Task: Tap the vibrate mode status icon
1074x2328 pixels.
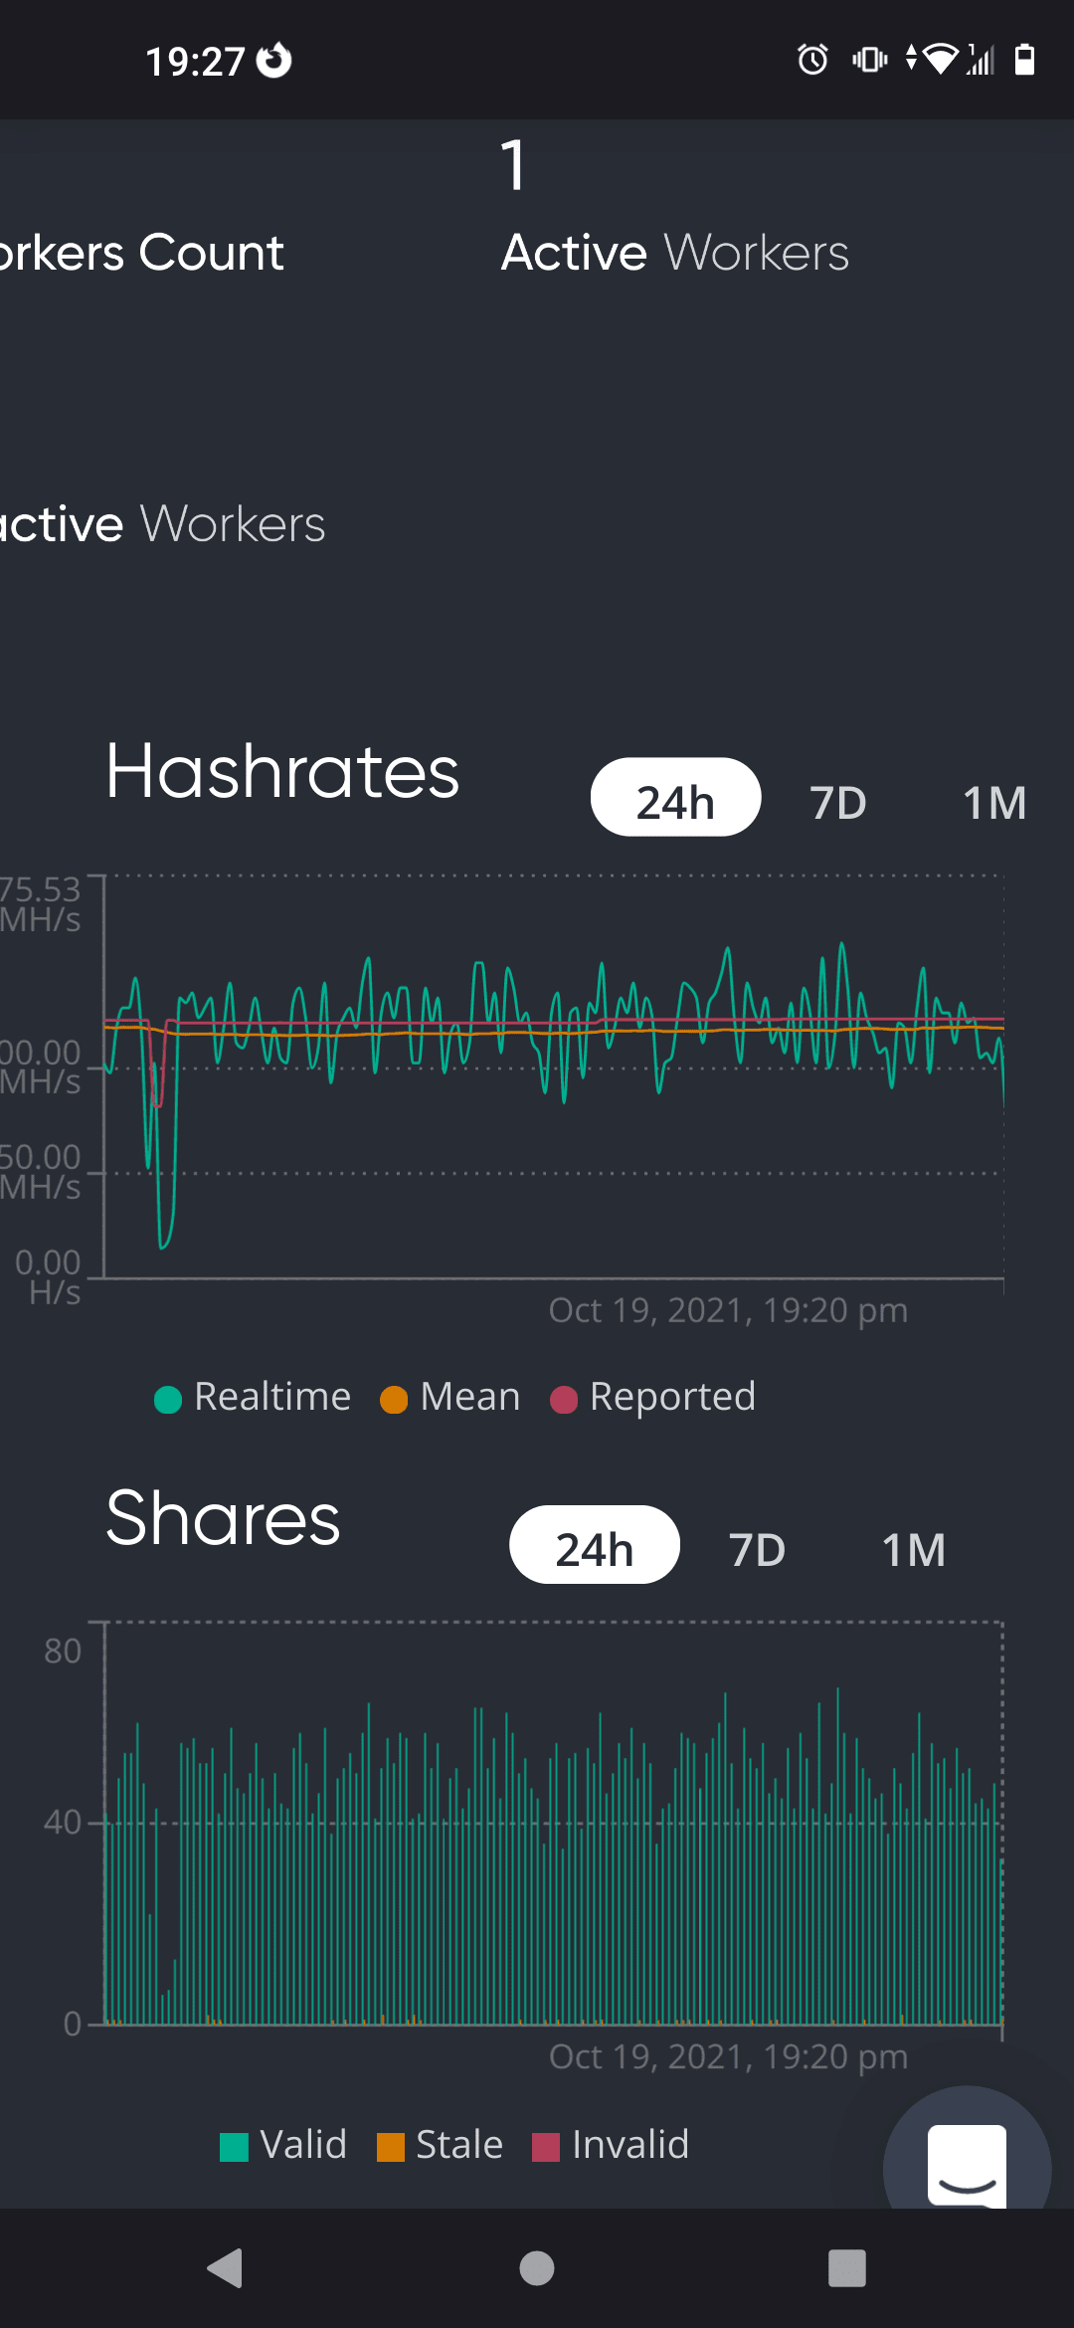Action: pos(870,60)
